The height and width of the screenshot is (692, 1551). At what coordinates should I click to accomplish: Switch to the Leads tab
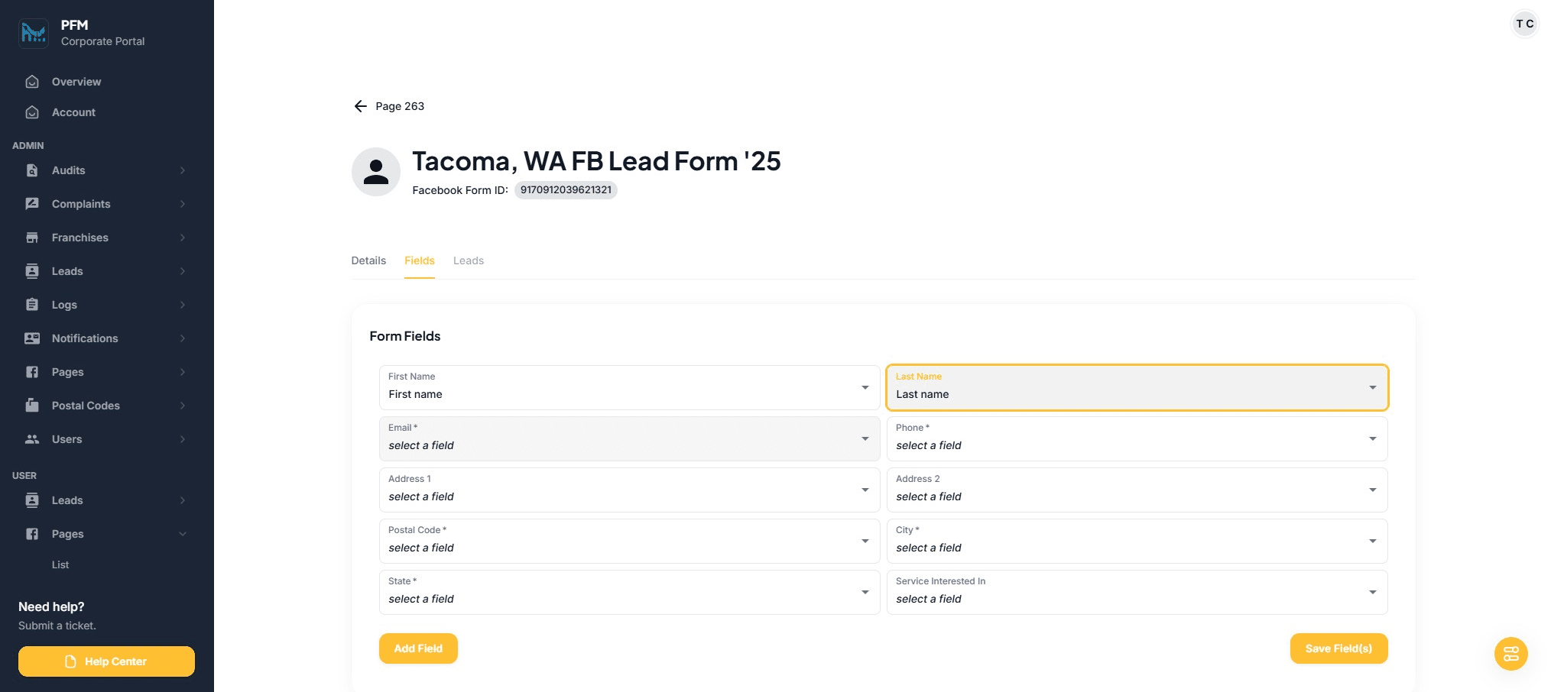(469, 260)
